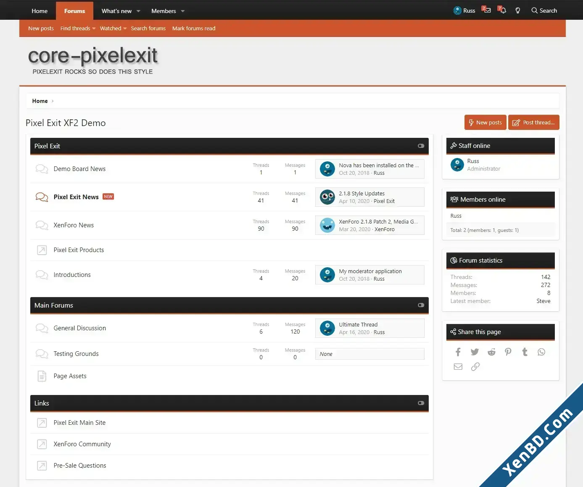Share page on Twitter

tap(475, 352)
